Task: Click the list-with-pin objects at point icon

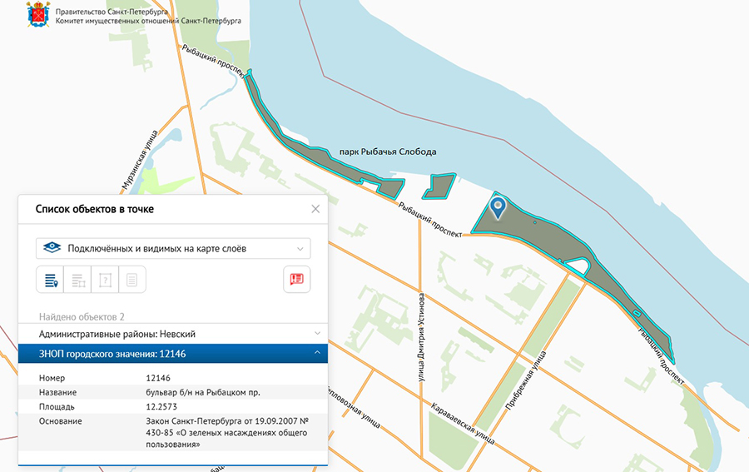Action: tap(50, 280)
